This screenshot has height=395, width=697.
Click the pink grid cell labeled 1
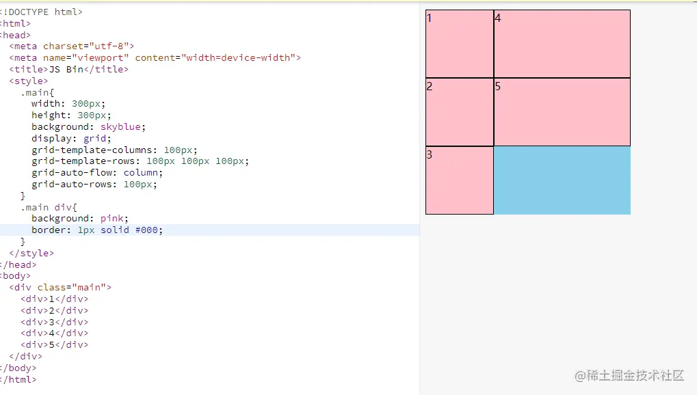(460, 44)
